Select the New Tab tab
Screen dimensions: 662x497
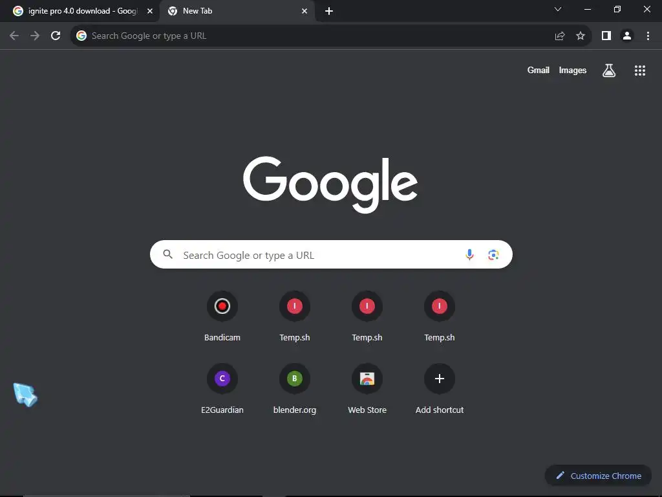coord(237,11)
